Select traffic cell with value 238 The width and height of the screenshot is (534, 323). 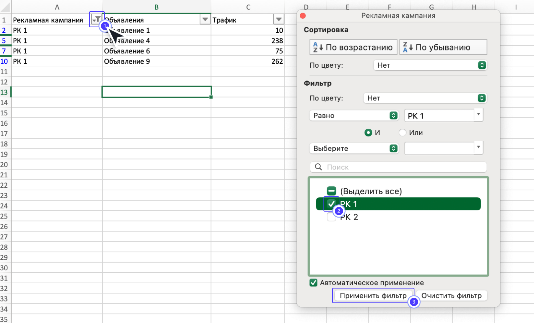tap(248, 41)
